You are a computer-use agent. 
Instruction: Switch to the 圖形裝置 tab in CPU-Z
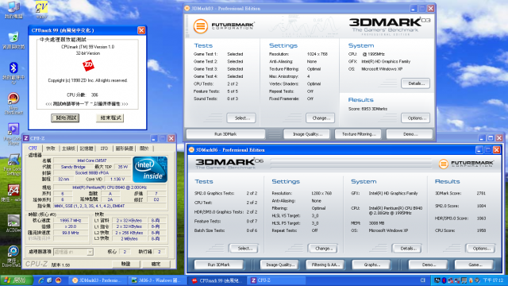[x=124, y=149]
